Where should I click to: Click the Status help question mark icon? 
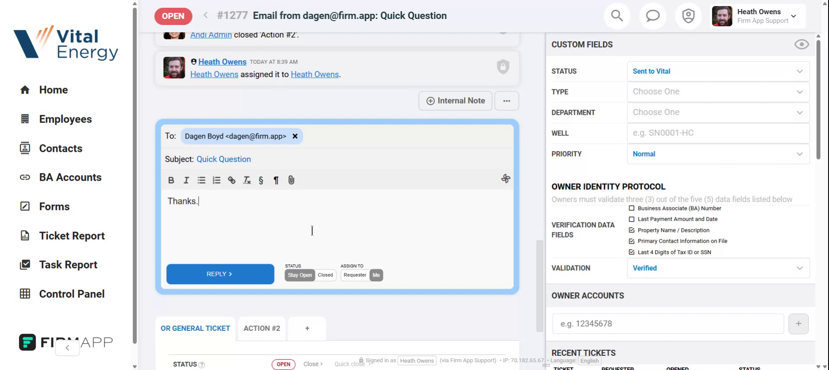point(202,365)
